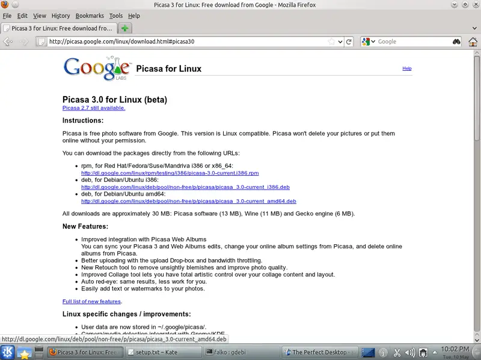Screen dimensions: 481x360
Task: Start search with the binoculars icon
Action: [x=456, y=41]
